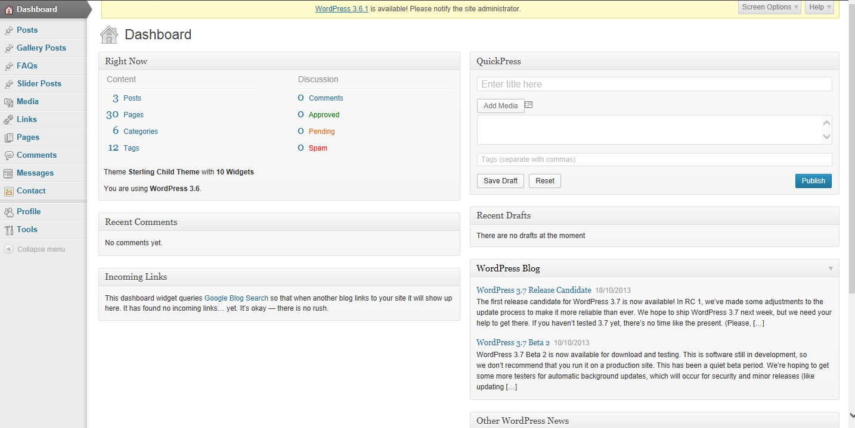Image resolution: width=855 pixels, height=428 pixels.
Task: Open the Tools menu item
Action: coord(27,229)
